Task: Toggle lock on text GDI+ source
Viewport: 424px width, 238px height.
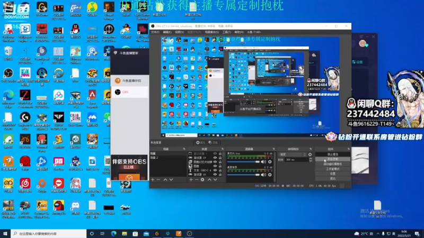Action: (220, 170)
